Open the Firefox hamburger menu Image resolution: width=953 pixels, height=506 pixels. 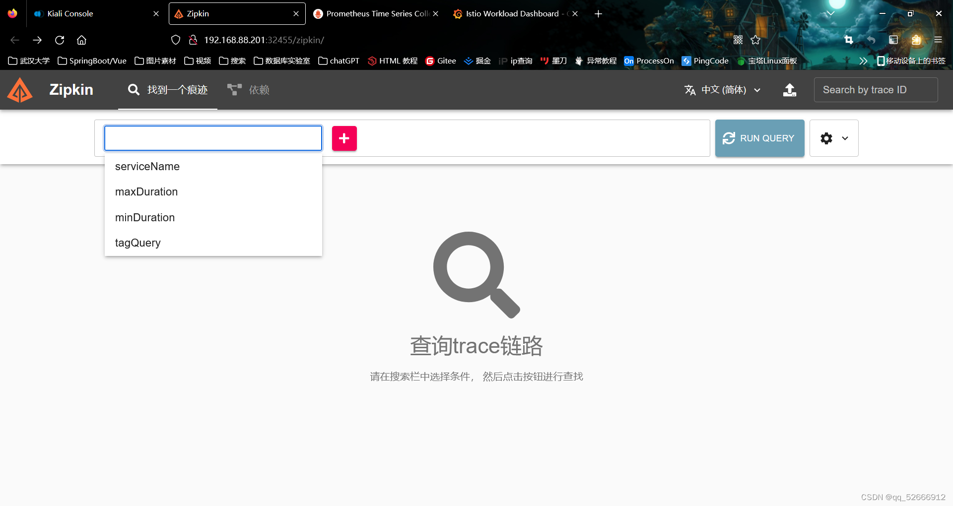point(938,40)
